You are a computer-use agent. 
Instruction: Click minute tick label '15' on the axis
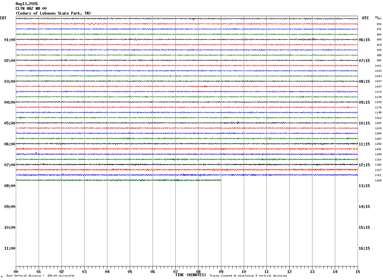(x=358, y=272)
